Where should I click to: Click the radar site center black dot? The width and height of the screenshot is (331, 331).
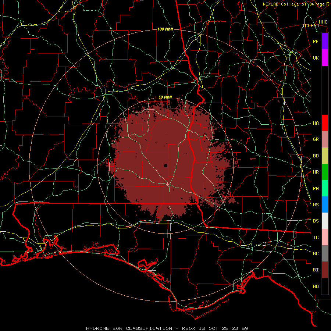click(165, 165)
